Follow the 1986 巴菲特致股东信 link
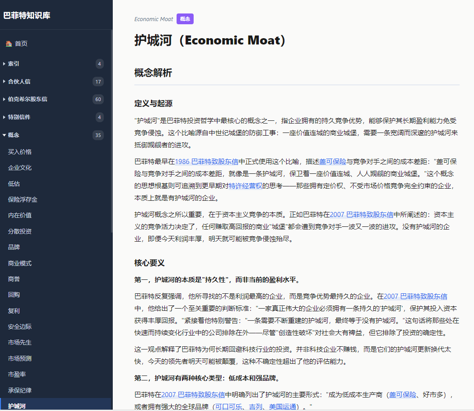The width and height of the screenshot is (474, 411). click(x=207, y=162)
